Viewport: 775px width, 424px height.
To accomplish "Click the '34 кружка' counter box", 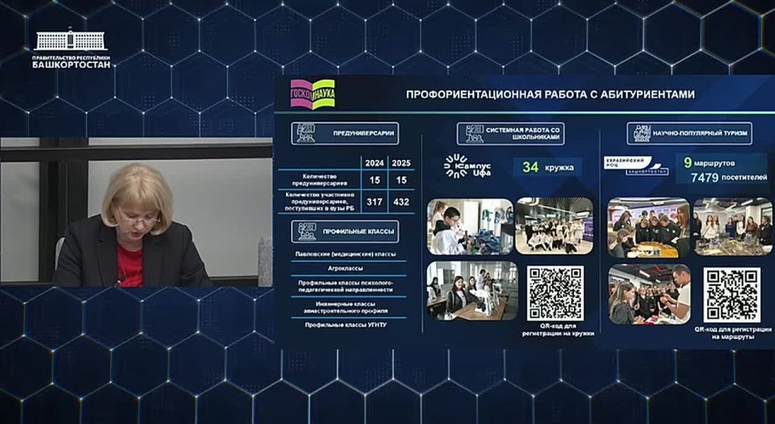I will tap(547, 167).
